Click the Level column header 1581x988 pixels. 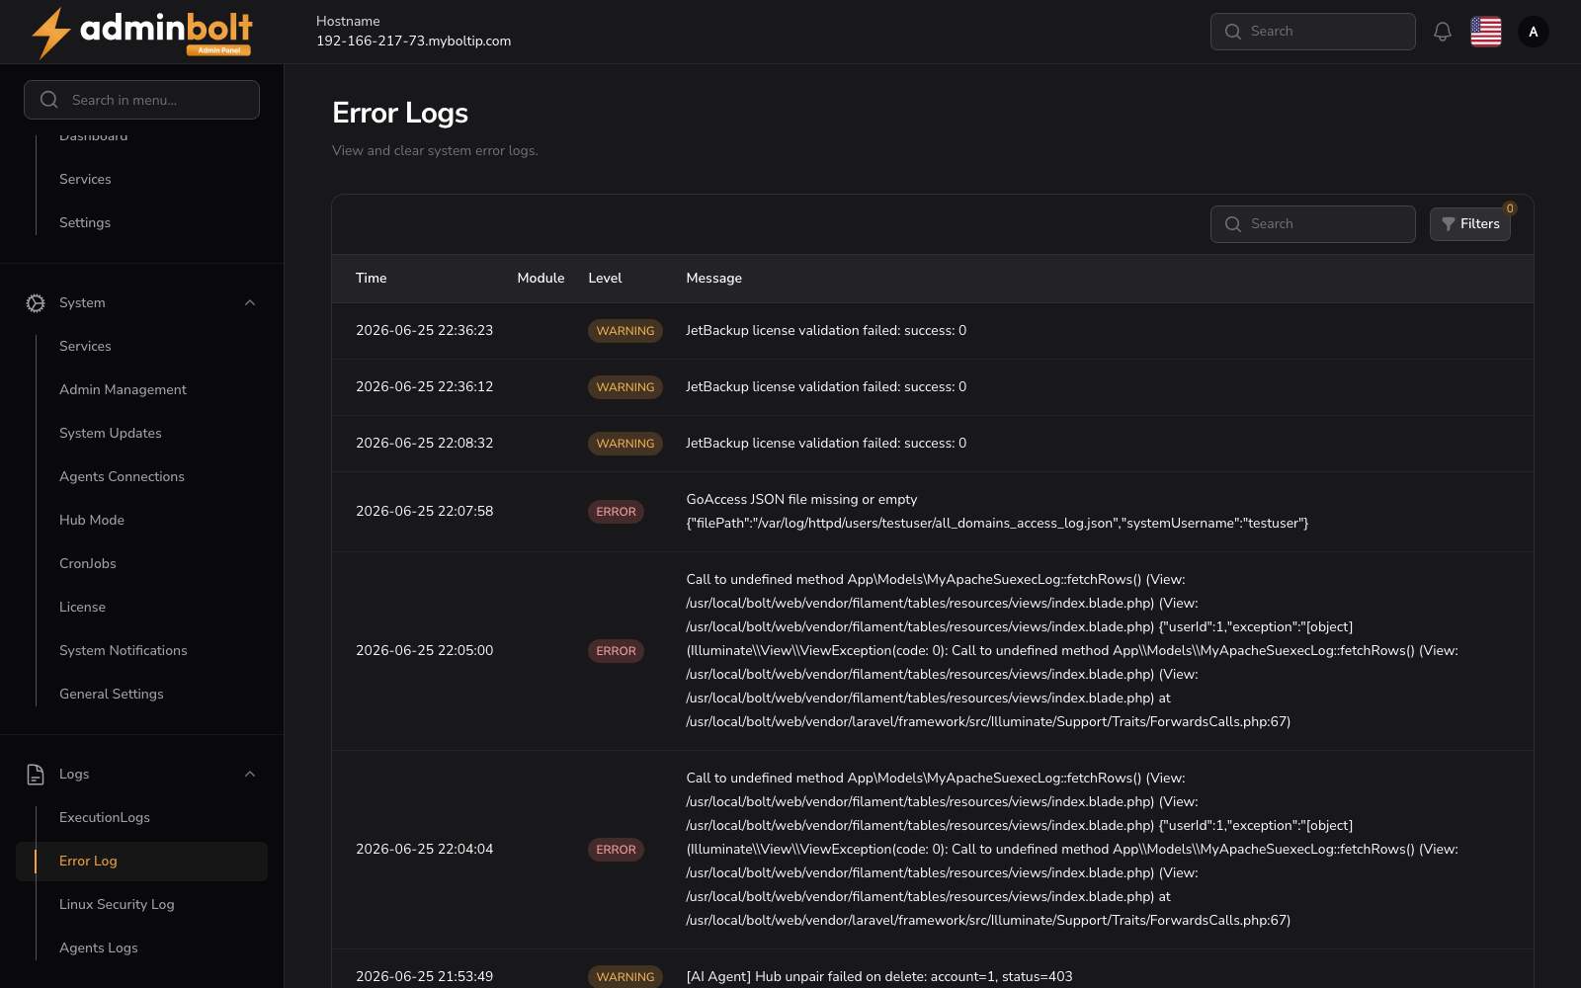pos(605,279)
